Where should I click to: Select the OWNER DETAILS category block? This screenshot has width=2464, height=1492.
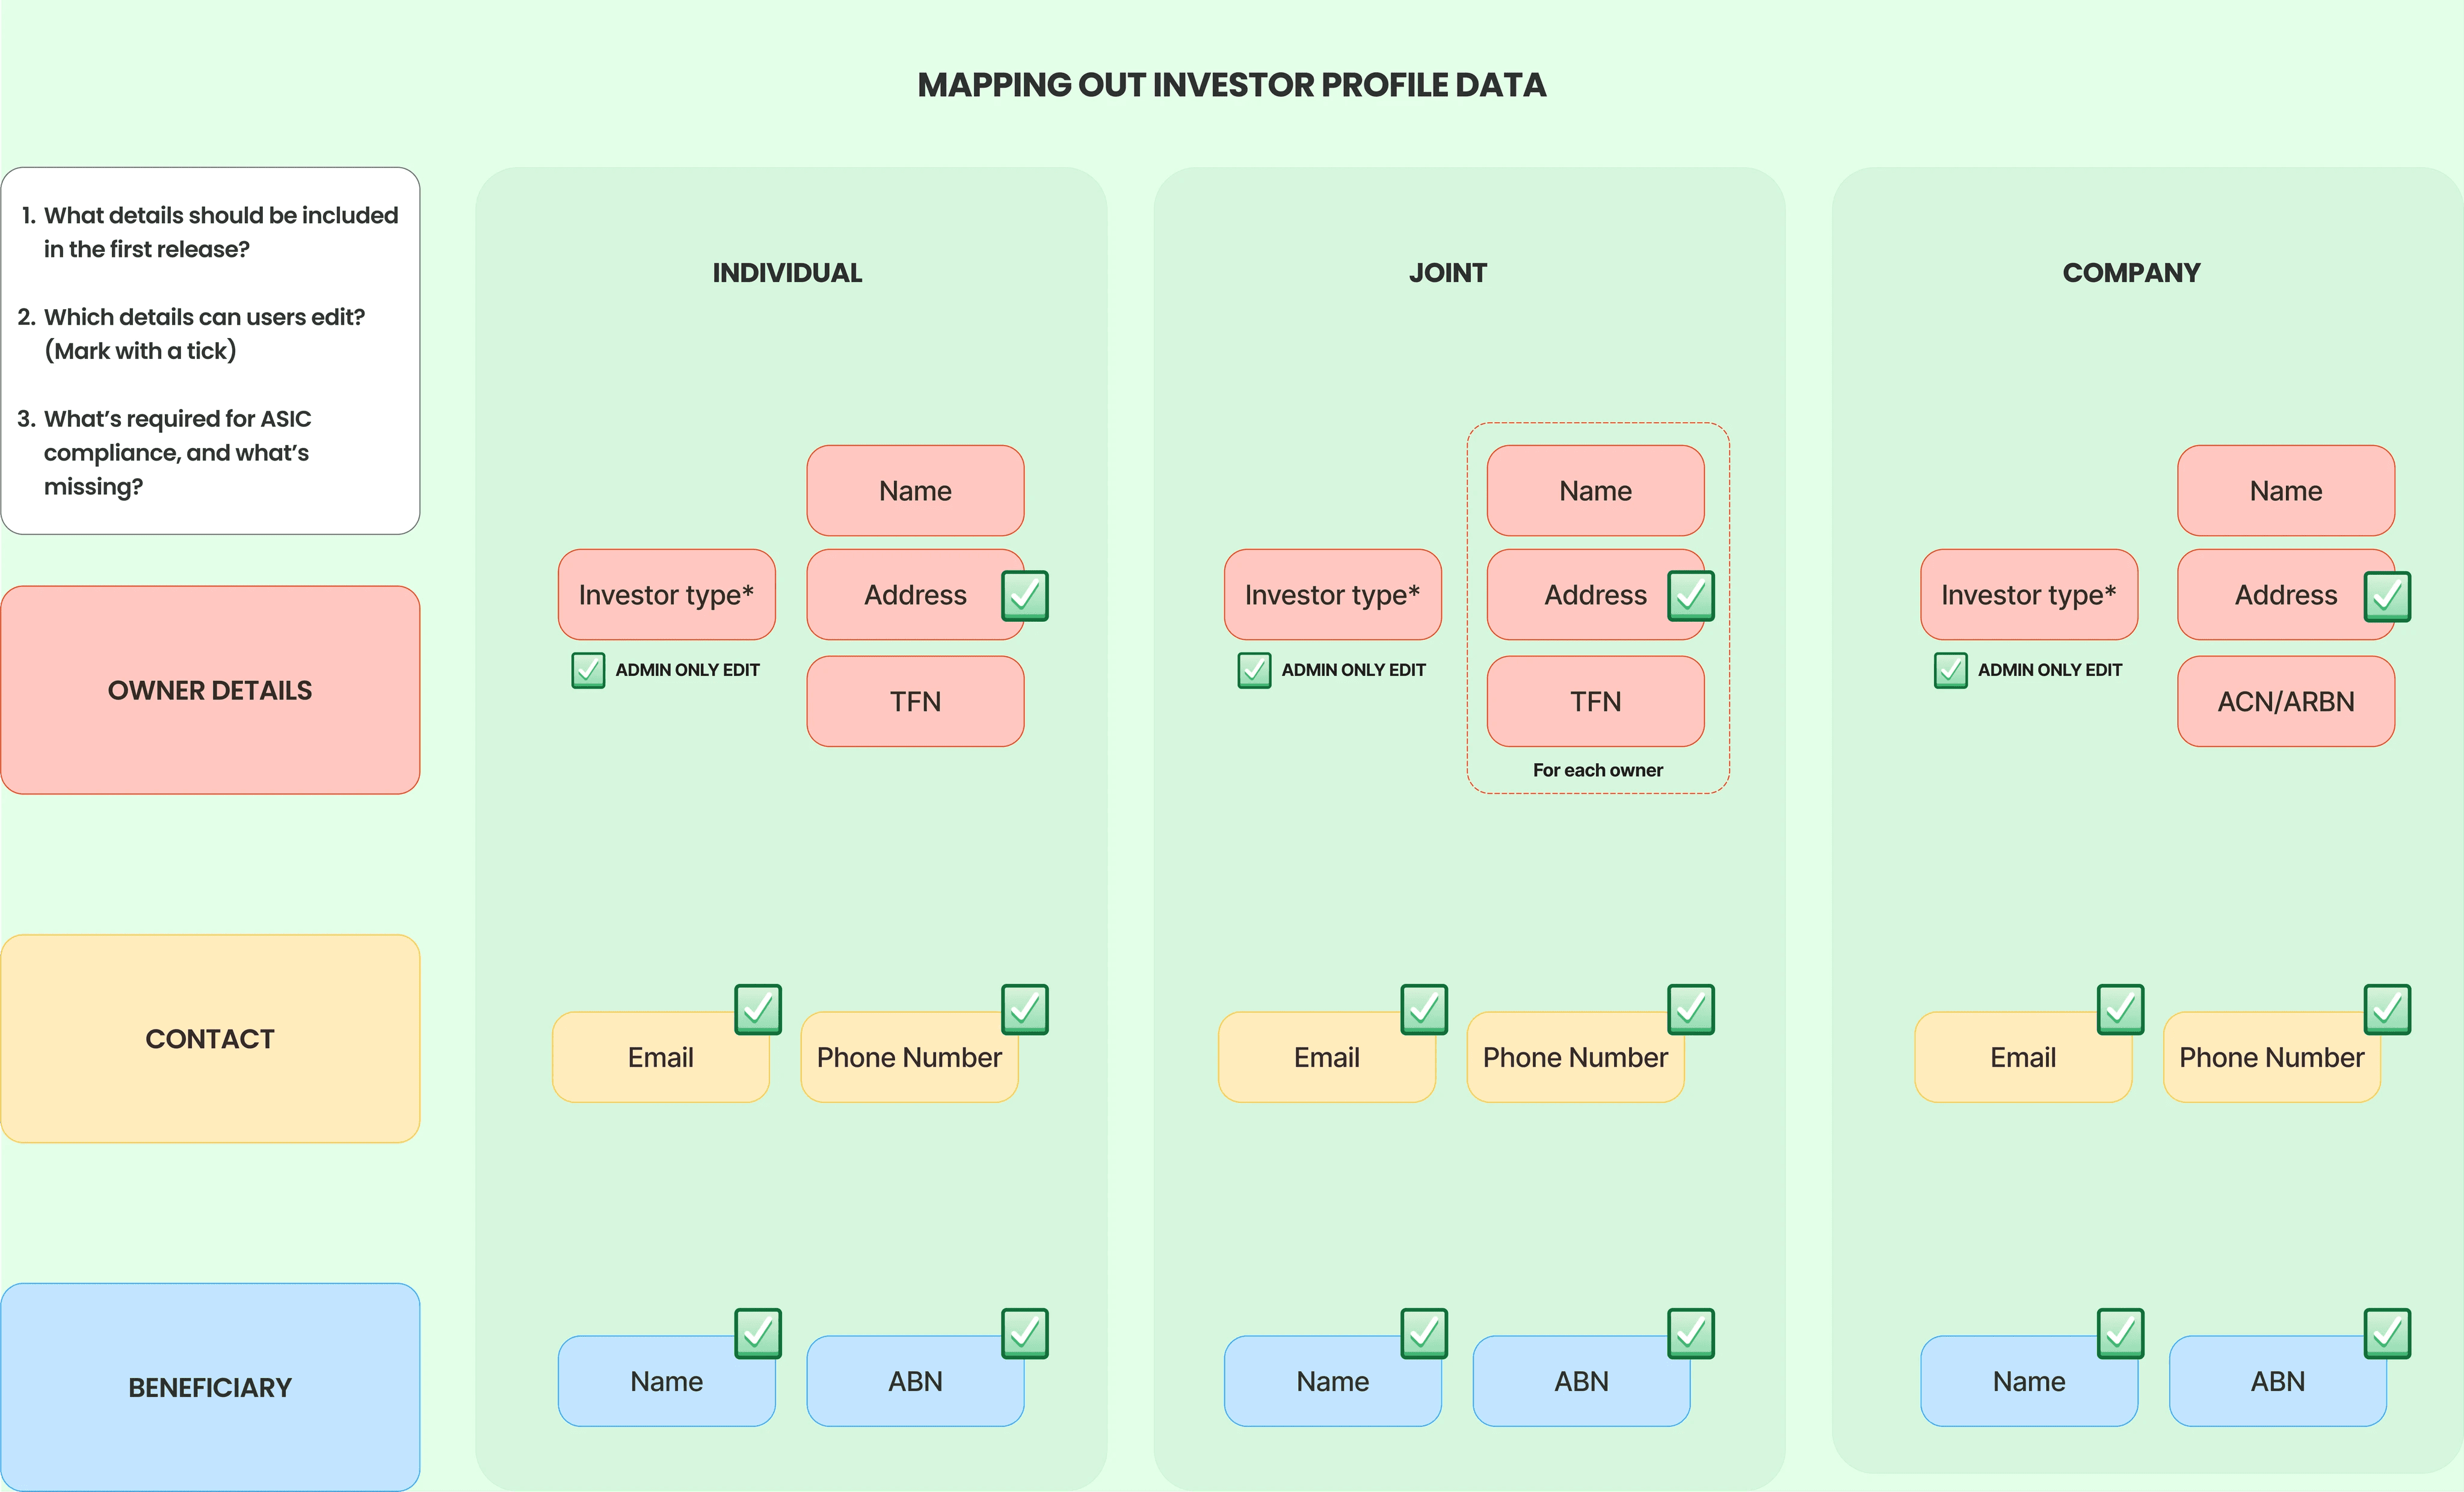coord(210,690)
